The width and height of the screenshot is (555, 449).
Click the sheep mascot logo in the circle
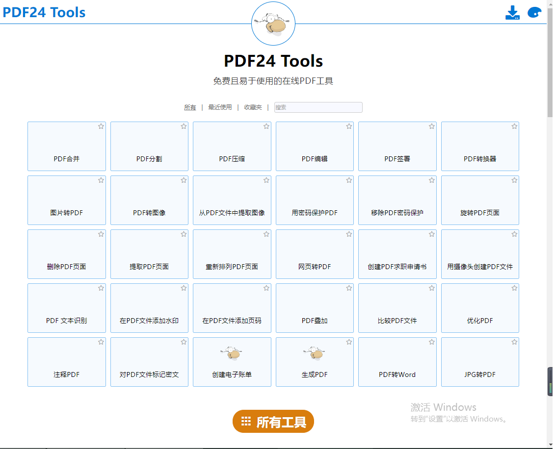coord(273,24)
